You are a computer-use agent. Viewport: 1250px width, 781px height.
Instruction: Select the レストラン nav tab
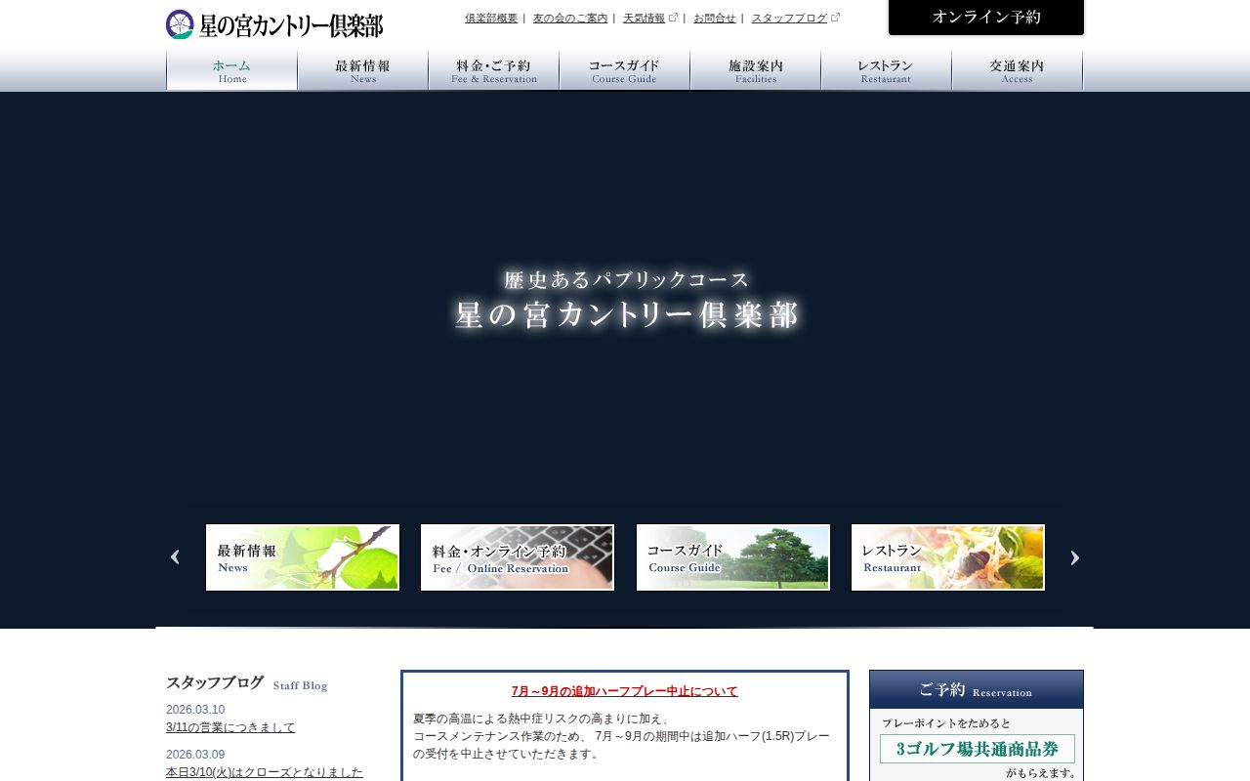coord(887,70)
